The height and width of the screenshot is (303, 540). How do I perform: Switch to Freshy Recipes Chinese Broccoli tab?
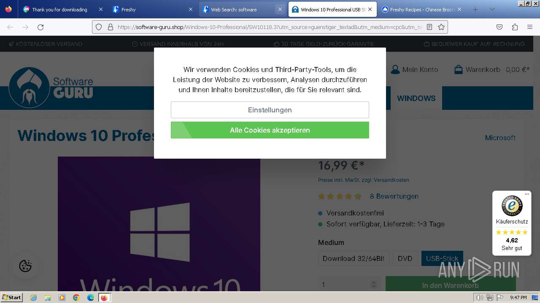[x=422, y=9]
